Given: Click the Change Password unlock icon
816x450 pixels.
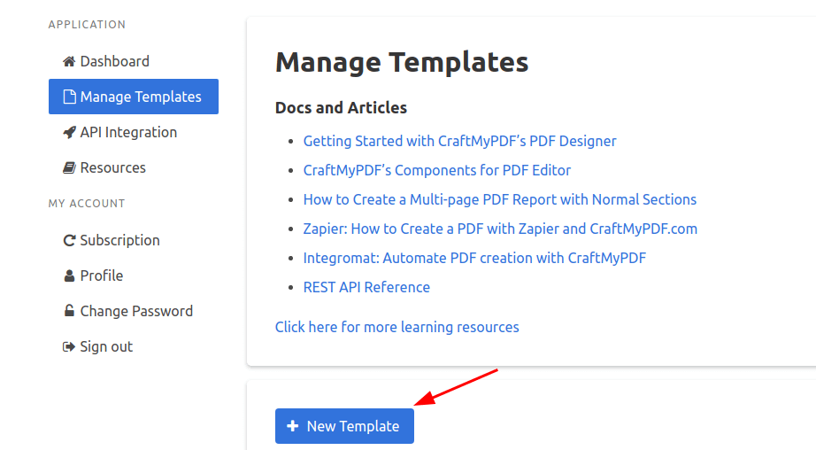Looking at the screenshot, I should click(x=69, y=311).
